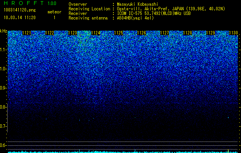Click the Ovserver label
Screen dimensions: 241x153
coord(78,4)
